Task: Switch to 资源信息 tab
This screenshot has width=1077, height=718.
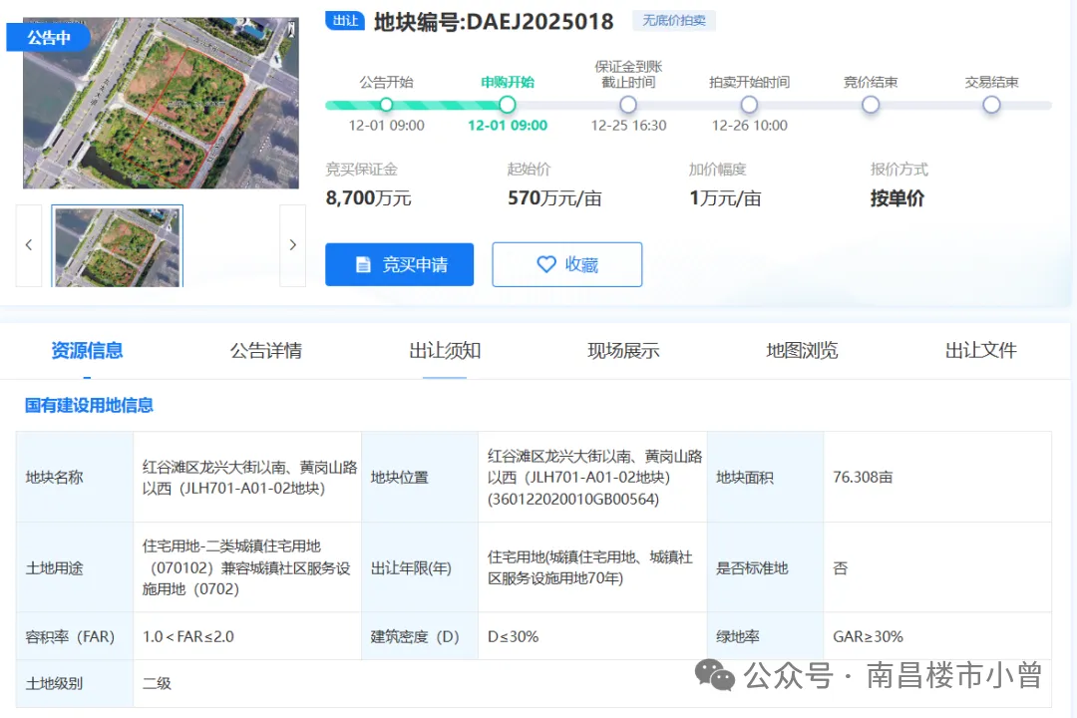Action: pos(87,351)
